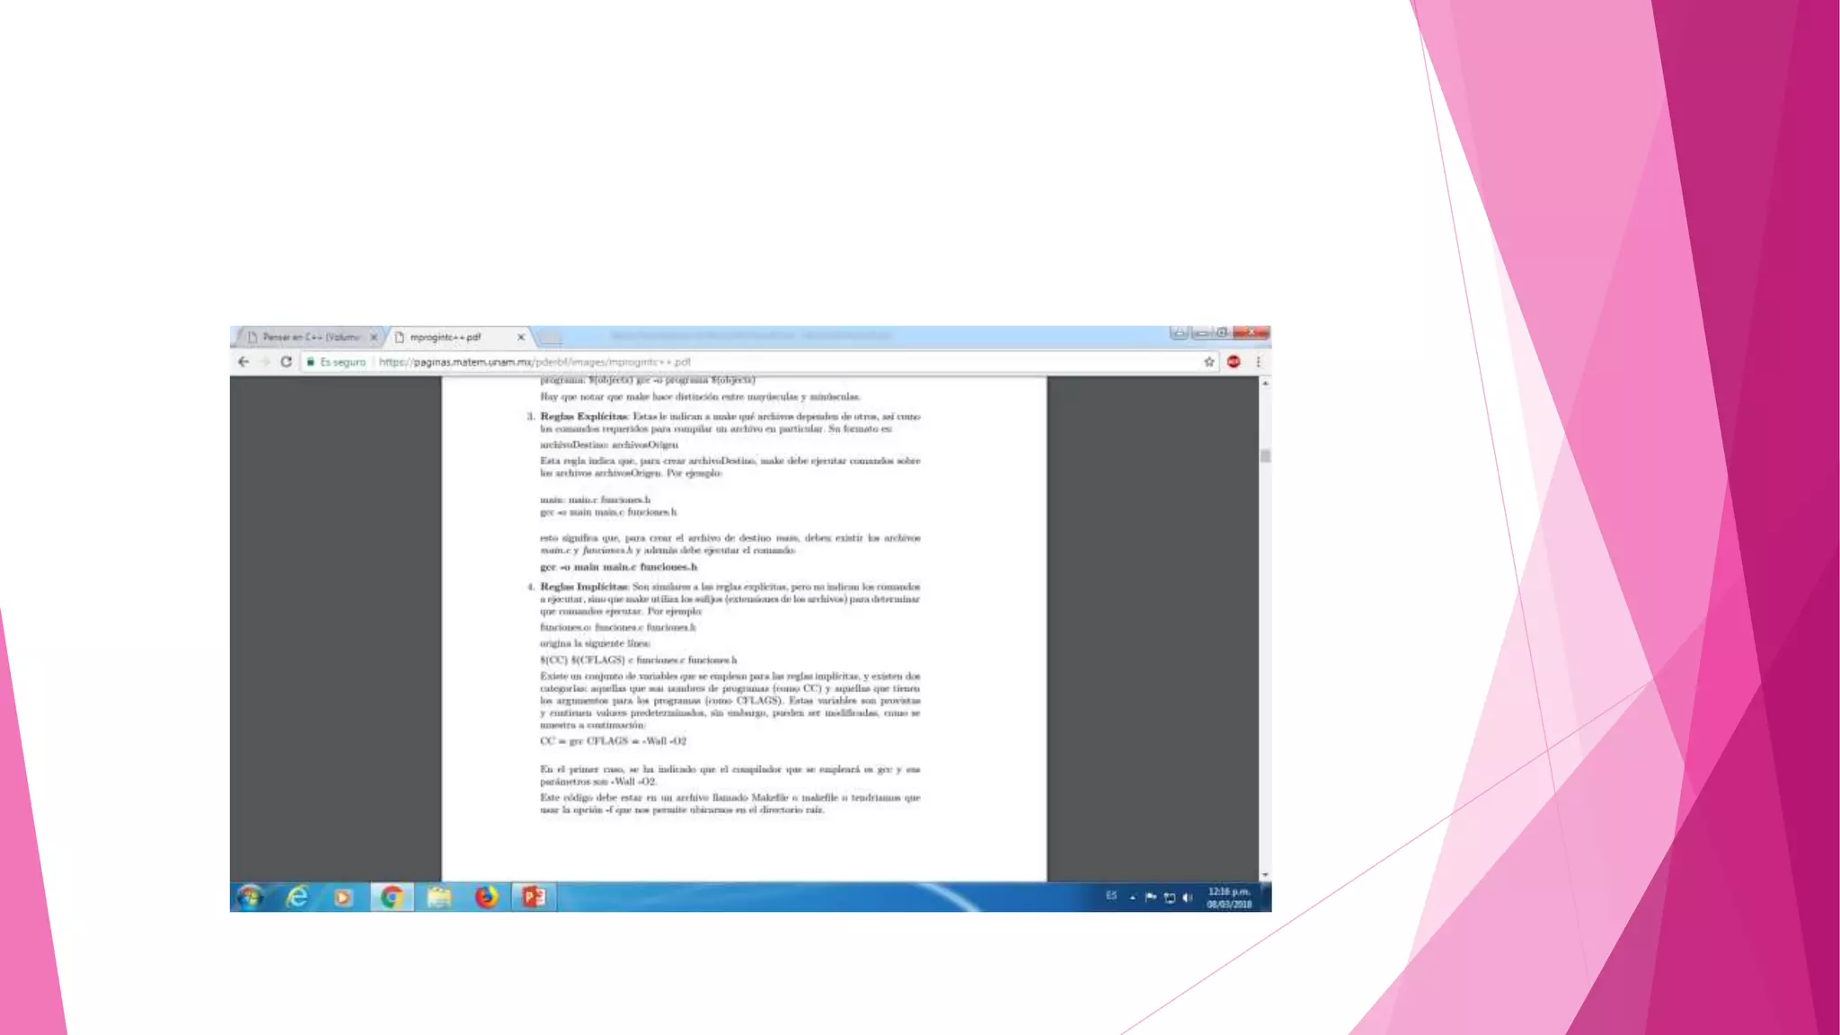This screenshot has height=1035, width=1840.
Task: Open Firefox from the taskbar
Action: (x=486, y=897)
